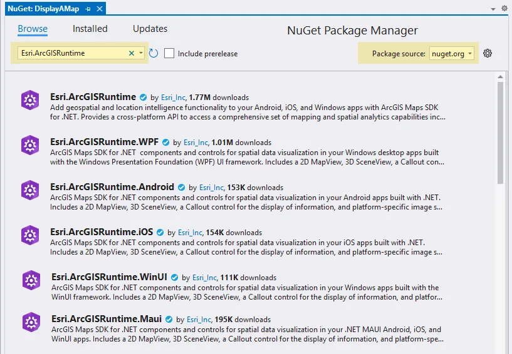Click the 195K downloads count
The width and height of the screenshot is (512, 354).
(x=243, y=320)
